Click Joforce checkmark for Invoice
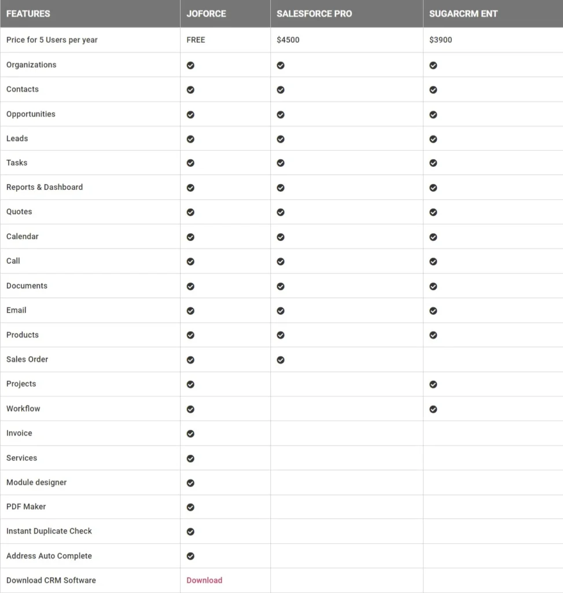Image resolution: width=563 pixels, height=593 pixels. [x=190, y=434]
